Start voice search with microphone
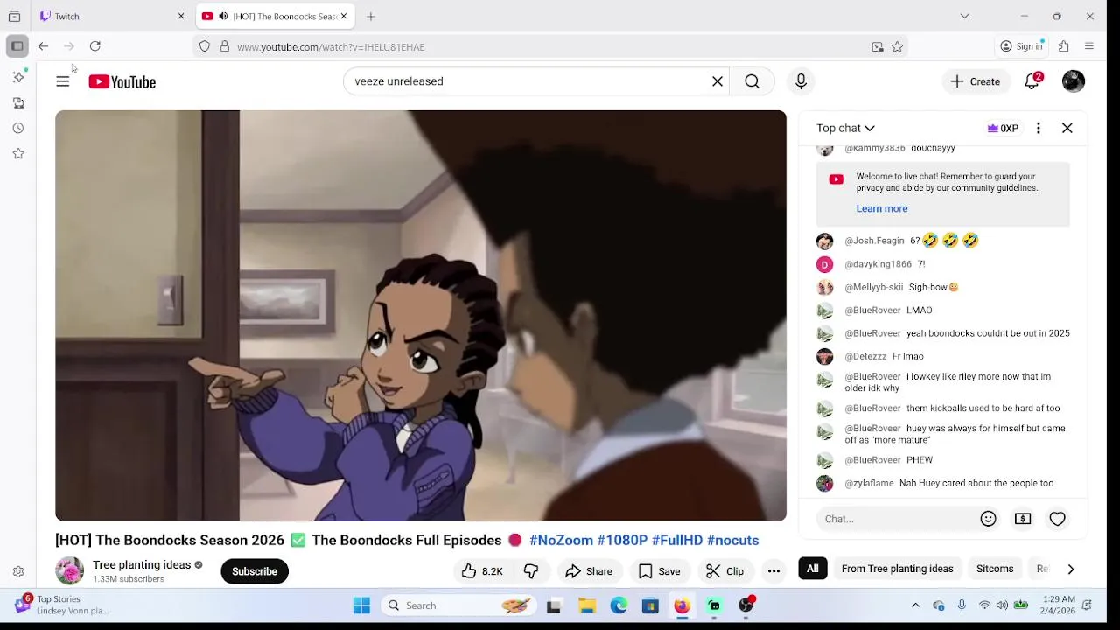Viewport: 1120px width, 630px height. pos(801,81)
